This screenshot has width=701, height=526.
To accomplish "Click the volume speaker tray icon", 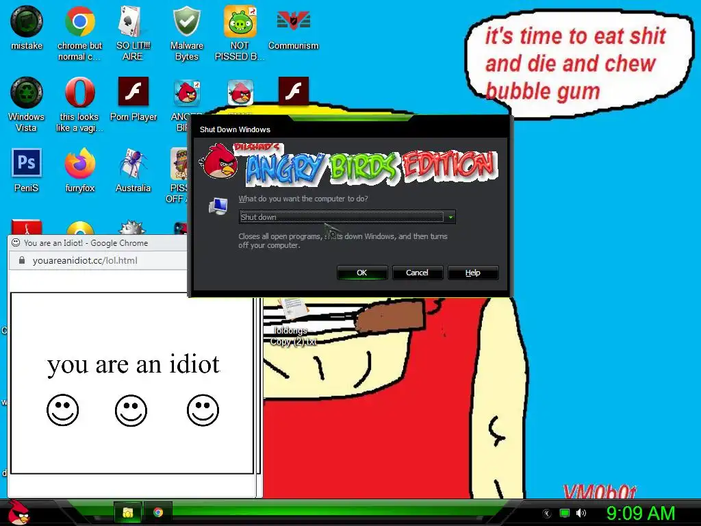I will tap(581, 513).
